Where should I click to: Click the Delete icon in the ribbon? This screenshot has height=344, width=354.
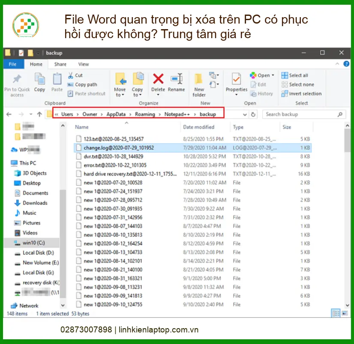(158, 79)
